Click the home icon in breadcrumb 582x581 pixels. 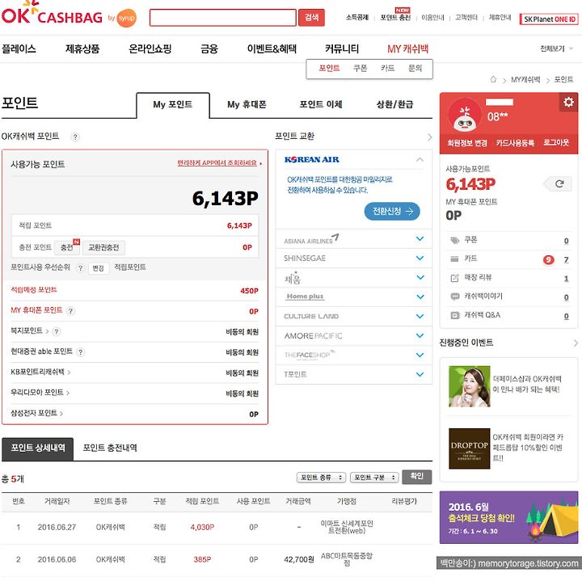493,79
